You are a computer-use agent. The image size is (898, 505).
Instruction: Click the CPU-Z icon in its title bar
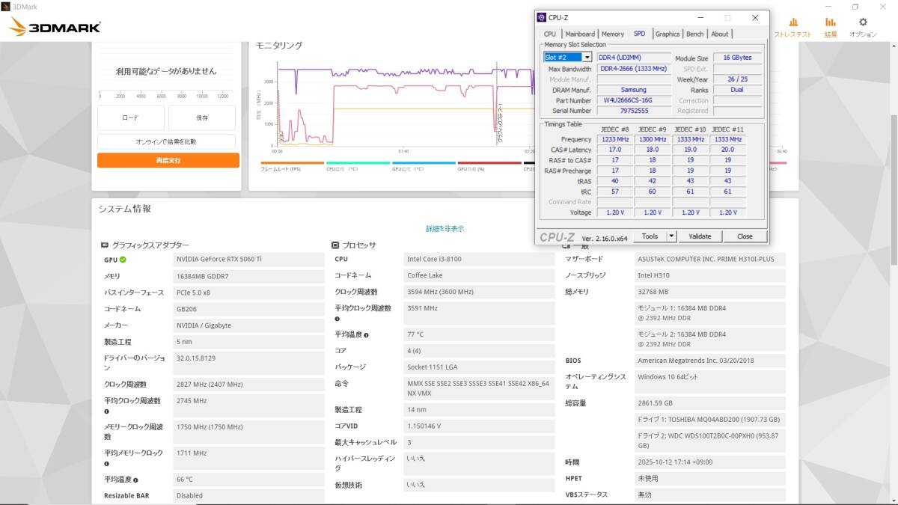542,17
